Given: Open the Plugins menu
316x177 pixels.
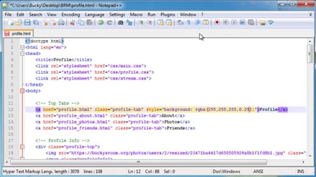Looking at the screenshot, I should pyautogui.click(x=168, y=15).
